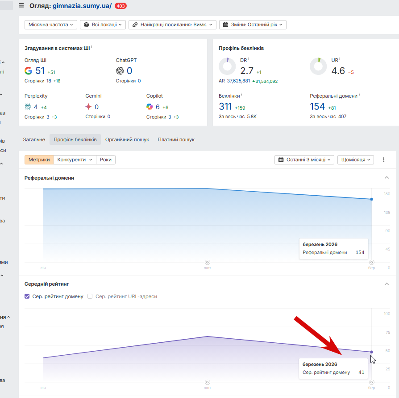399x398 pixels.
Task: Click info icon next to Беклінки
Action: pos(241,94)
